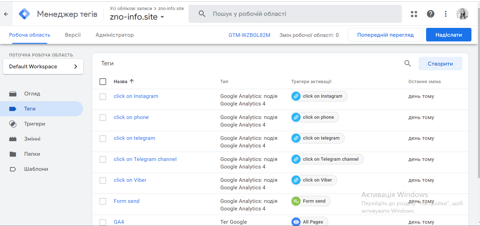Open the GTM-WZBGL82M container ID link
Viewport: 480px width, 226px height.
click(x=249, y=35)
